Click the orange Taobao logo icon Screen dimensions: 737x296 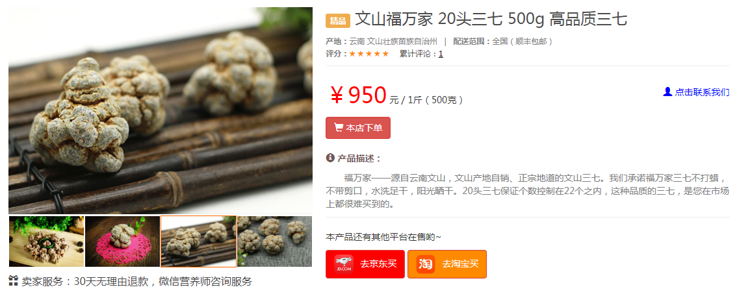click(426, 264)
